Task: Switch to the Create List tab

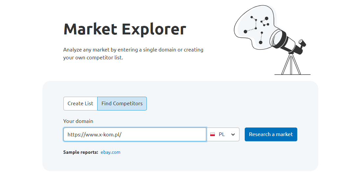Action: (80, 104)
